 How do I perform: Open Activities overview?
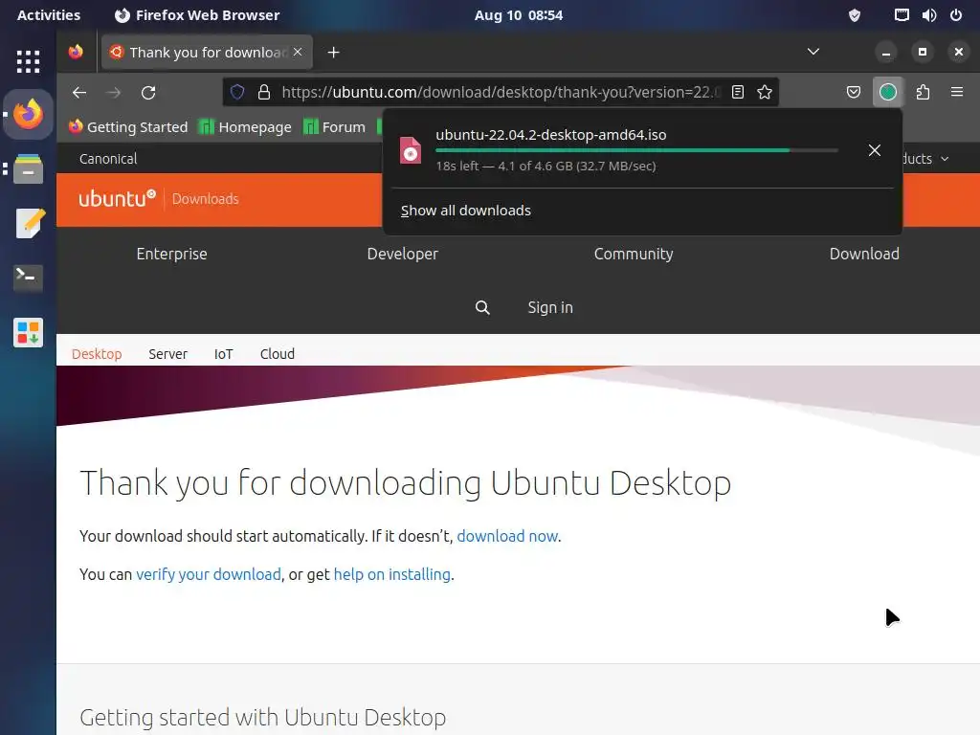pos(49,15)
